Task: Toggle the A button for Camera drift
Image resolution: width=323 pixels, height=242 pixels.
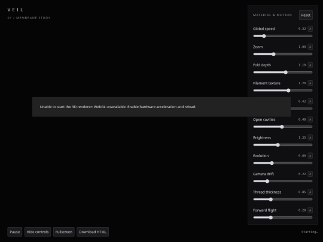Action: (310, 174)
